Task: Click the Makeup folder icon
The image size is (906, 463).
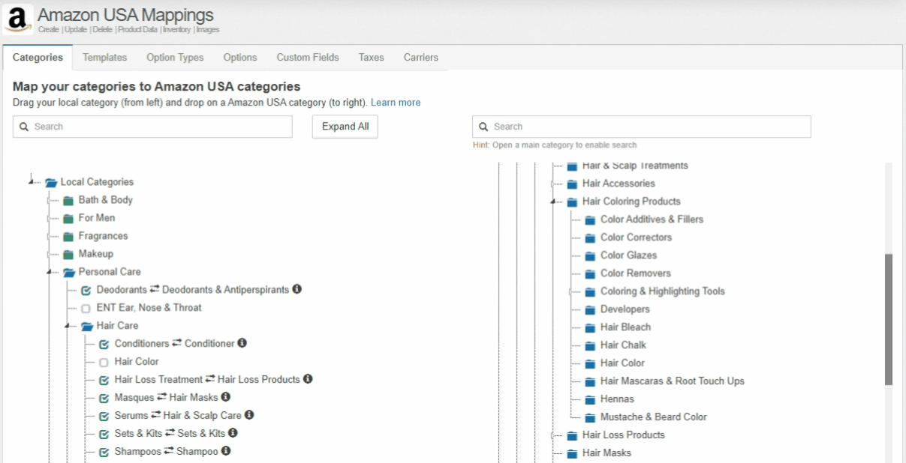Action: pos(69,254)
